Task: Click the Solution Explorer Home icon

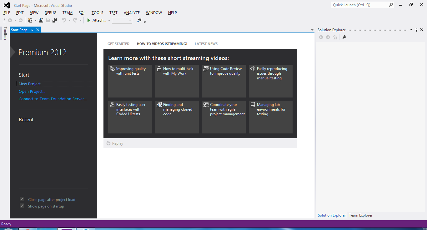Action: pos(335,37)
